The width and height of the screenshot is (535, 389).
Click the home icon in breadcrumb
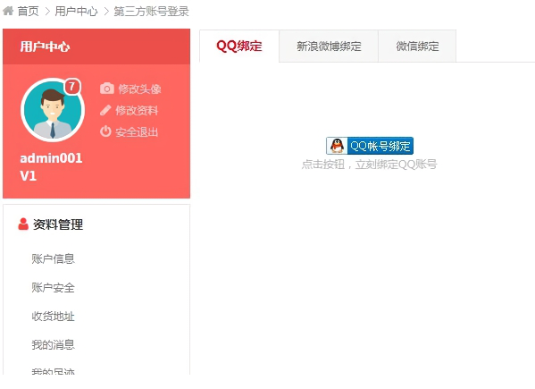[x=8, y=11]
